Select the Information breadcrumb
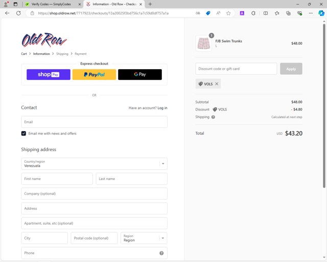Image resolution: width=327 pixels, height=262 pixels. [x=41, y=54]
